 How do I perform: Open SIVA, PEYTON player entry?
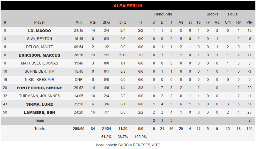coord(40,39)
